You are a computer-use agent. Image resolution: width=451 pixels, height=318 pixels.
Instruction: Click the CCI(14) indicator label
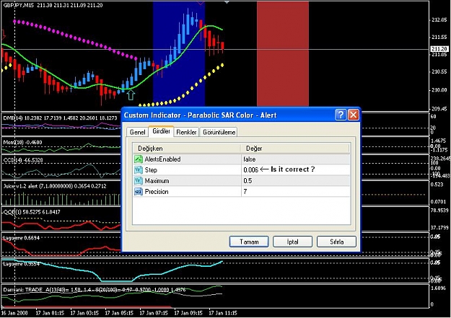[22, 160]
